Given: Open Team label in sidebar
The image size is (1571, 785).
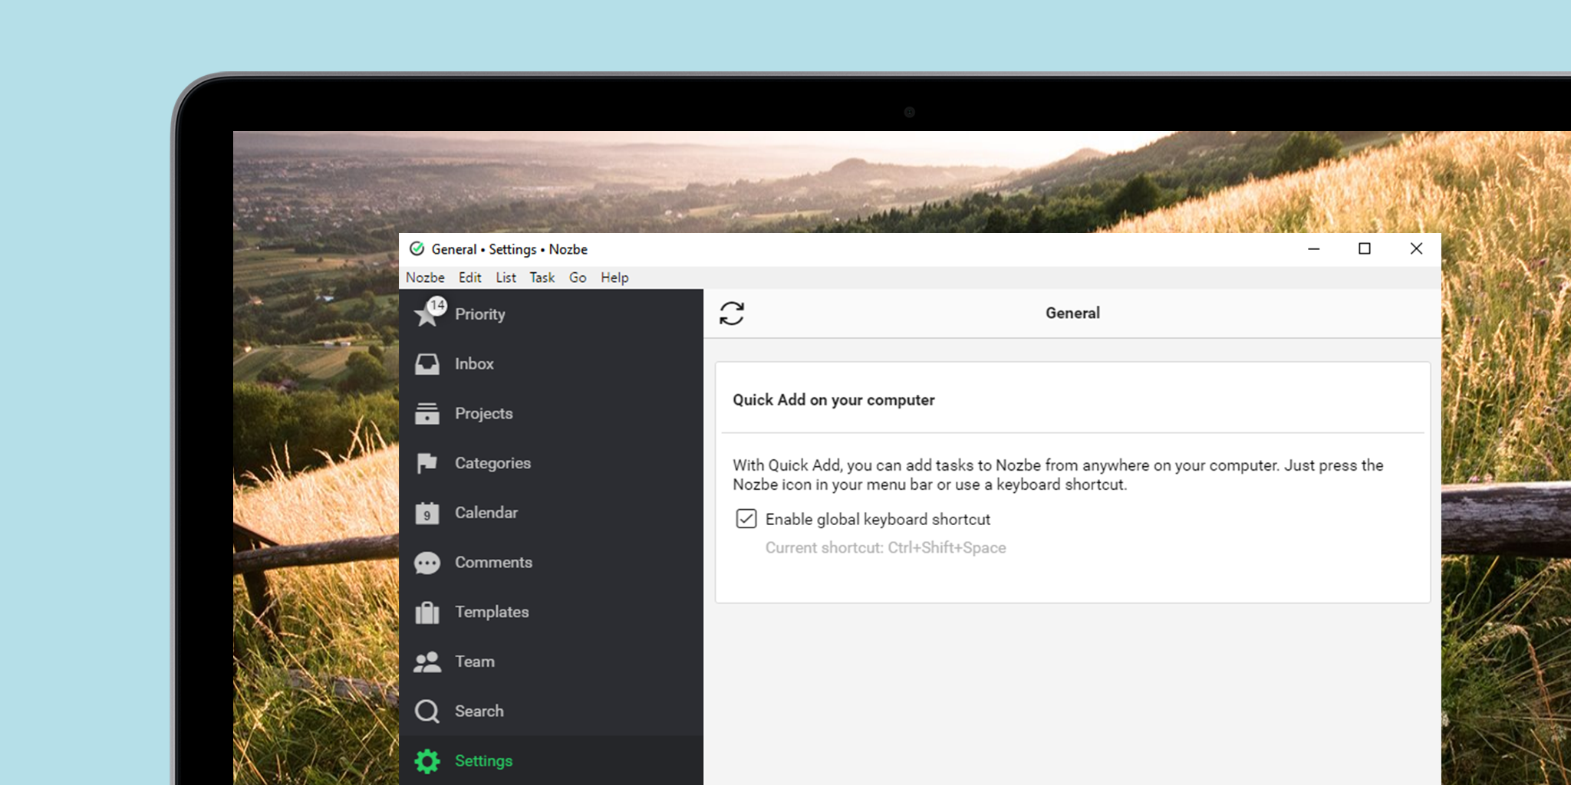Looking at the screenshot, I should (475, 662).
